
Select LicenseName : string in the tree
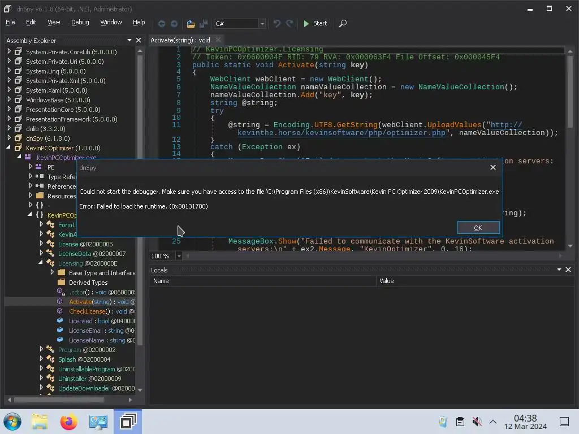click(102, 340)
